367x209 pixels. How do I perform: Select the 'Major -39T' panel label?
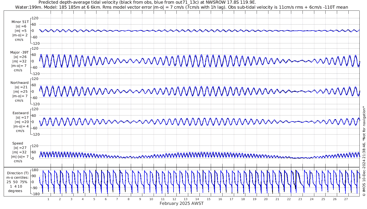tap(20, 52)
